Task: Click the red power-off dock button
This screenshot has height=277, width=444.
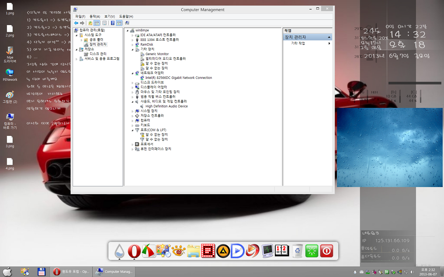Action: tap(326, 251)
